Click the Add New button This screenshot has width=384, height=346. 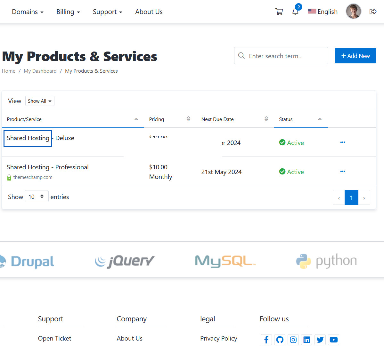(355, 56)
